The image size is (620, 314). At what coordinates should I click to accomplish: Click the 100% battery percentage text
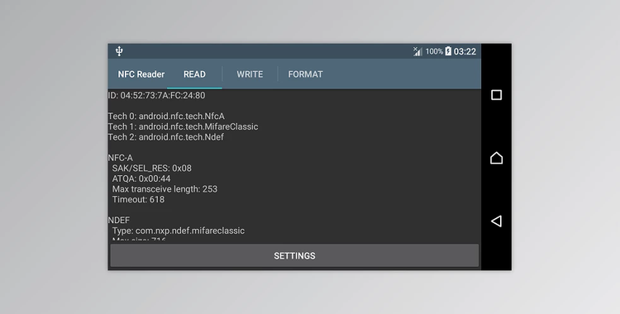[434, 51]
